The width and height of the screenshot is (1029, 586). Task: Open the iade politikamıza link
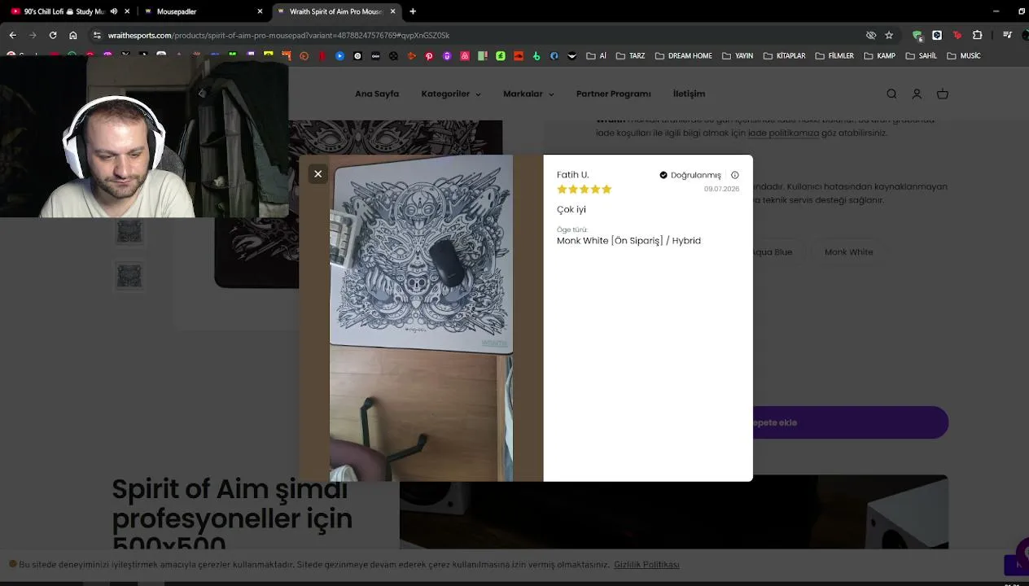(x=783, y=133)
